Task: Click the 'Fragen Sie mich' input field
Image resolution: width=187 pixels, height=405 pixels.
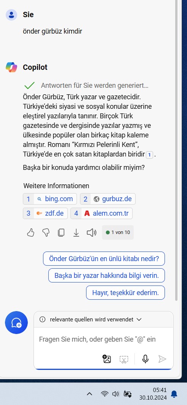Action: [x=103, y=339]
